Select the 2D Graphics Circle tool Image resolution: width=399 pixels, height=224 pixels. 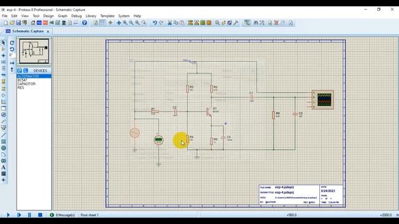click(x=3, y=148)
